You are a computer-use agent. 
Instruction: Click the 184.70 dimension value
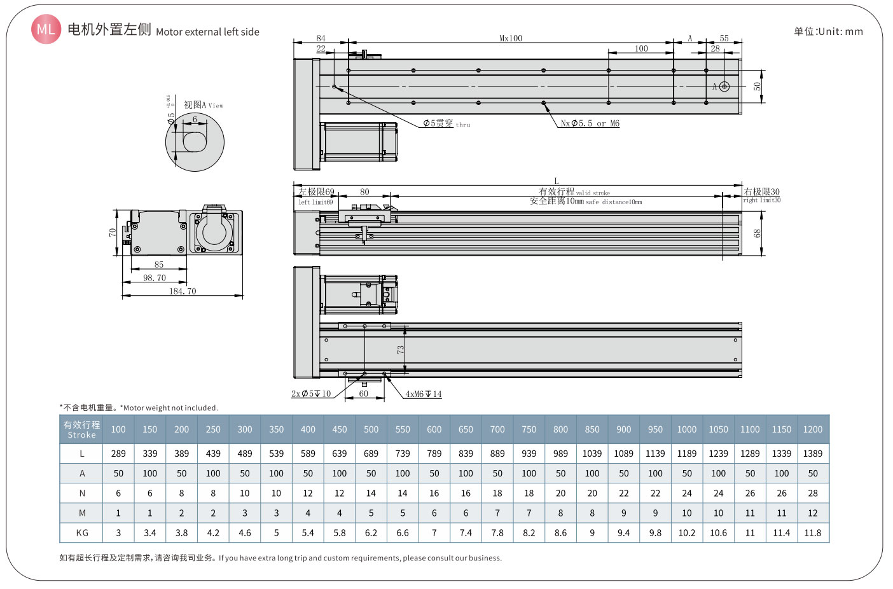pos(183,291)
